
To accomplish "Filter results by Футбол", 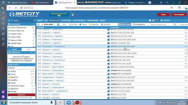I will (x=73, y=24).
